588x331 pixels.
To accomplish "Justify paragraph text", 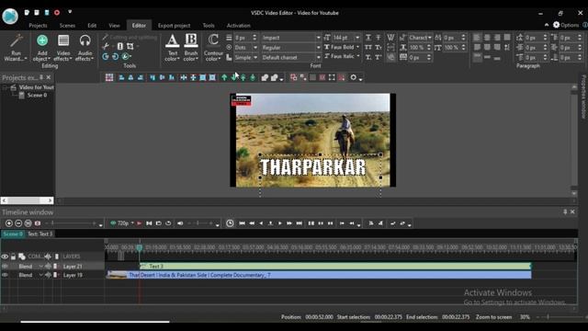I will pos(507,38).
